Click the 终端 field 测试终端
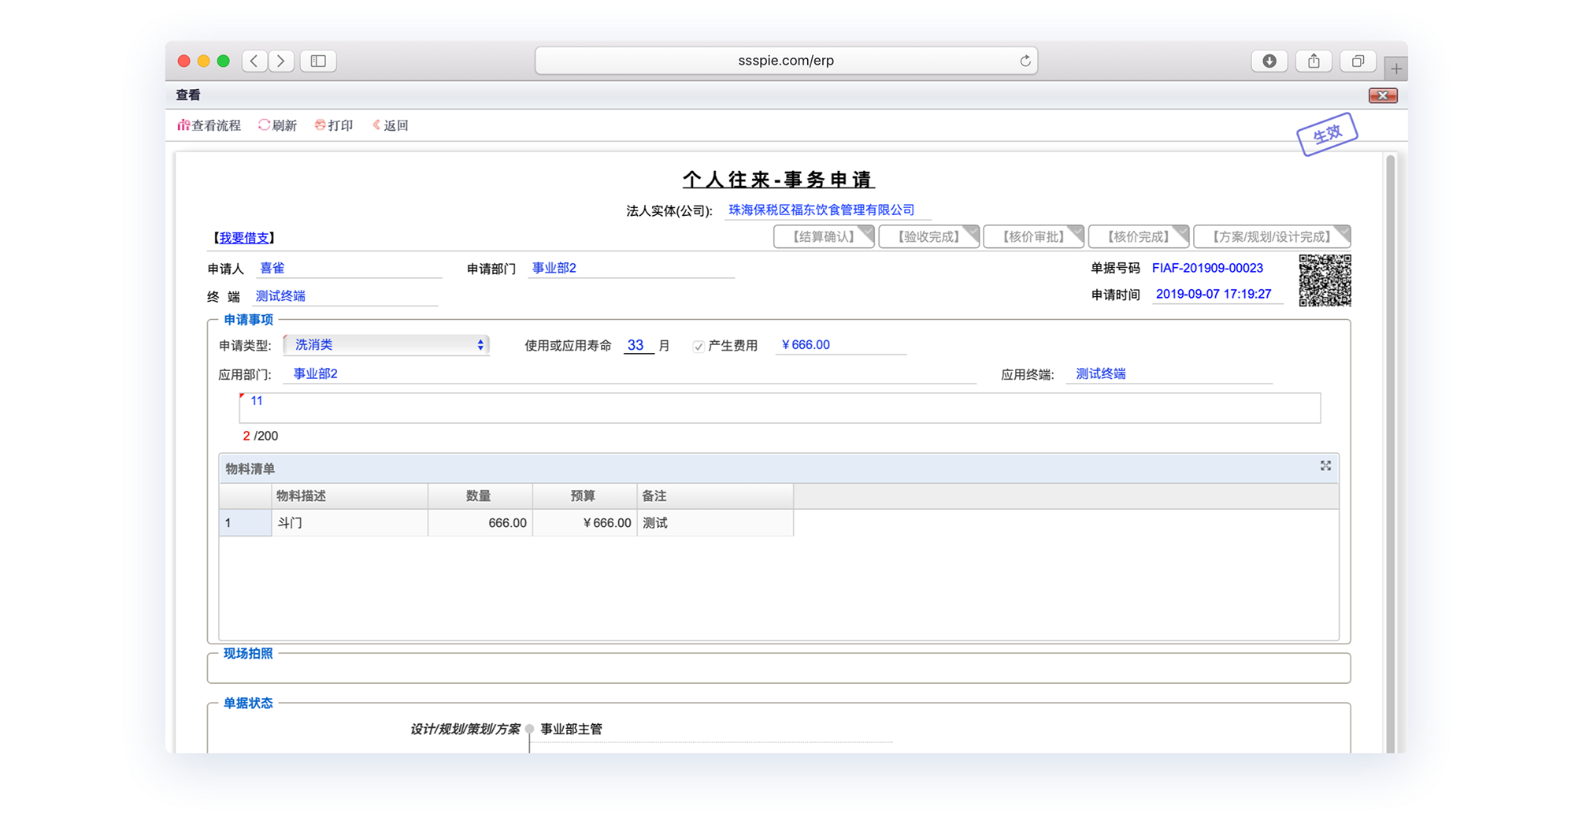This screenshot has width=1575, height=817. (x=345, y=296)
